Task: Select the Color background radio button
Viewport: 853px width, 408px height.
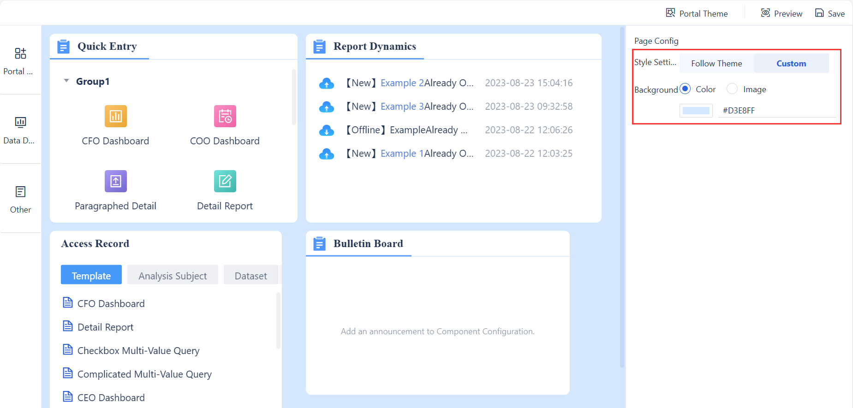Action: point(685,89)
